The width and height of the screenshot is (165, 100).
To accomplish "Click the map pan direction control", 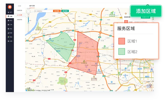I will coord(28,11).
